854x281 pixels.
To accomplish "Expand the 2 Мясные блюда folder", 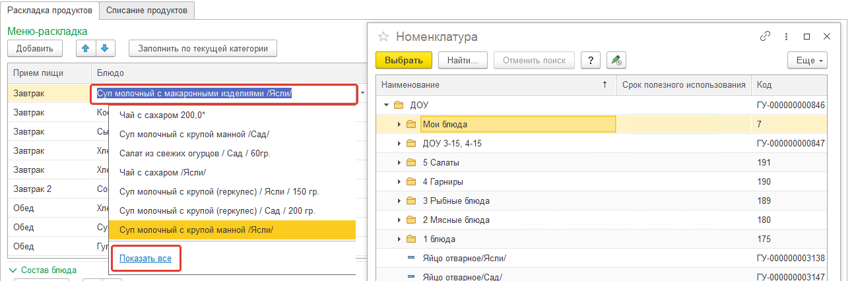I will click(399, 220).
